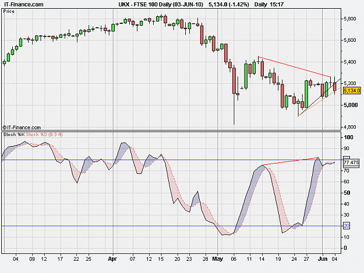Click the ©IT-Finance.com copyright text

[22, 127]
